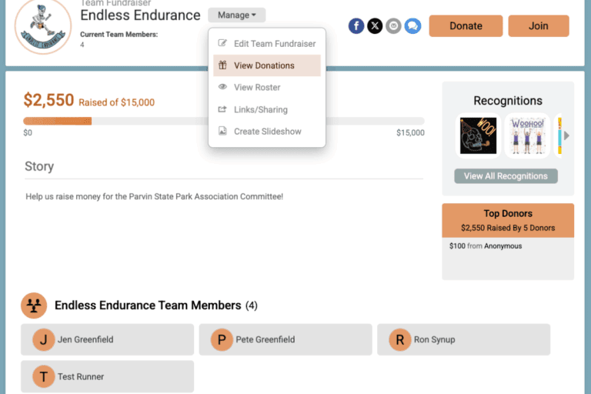Image resolution: width=591 pixels, height=394 pixels.
Task: Click the gift icon beside View Donations
Action: click(x=222, y=65)
